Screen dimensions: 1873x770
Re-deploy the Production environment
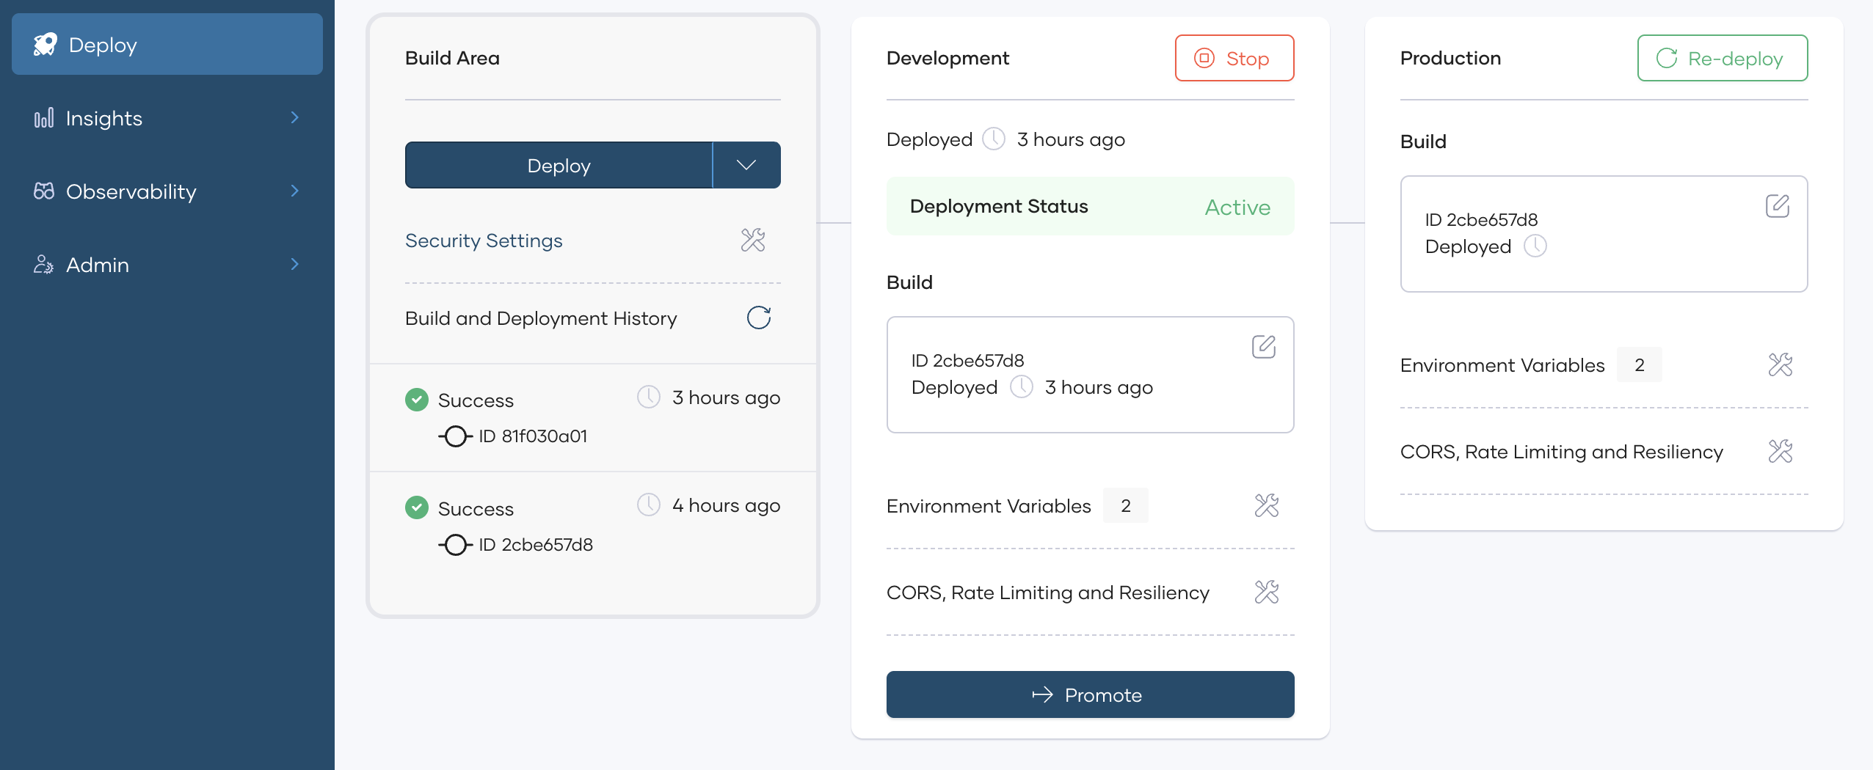coord(1723,58)
